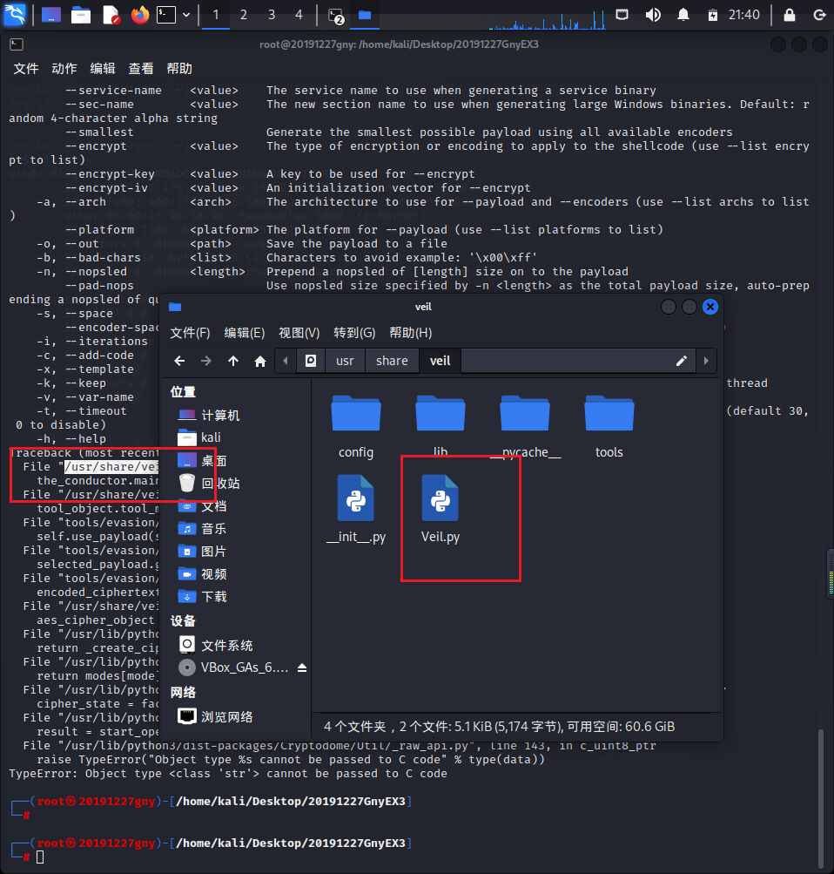Click the clock showing 21:40
This screenshot has width=834, height=874.
pyautogui.click(x=743, y=15)
